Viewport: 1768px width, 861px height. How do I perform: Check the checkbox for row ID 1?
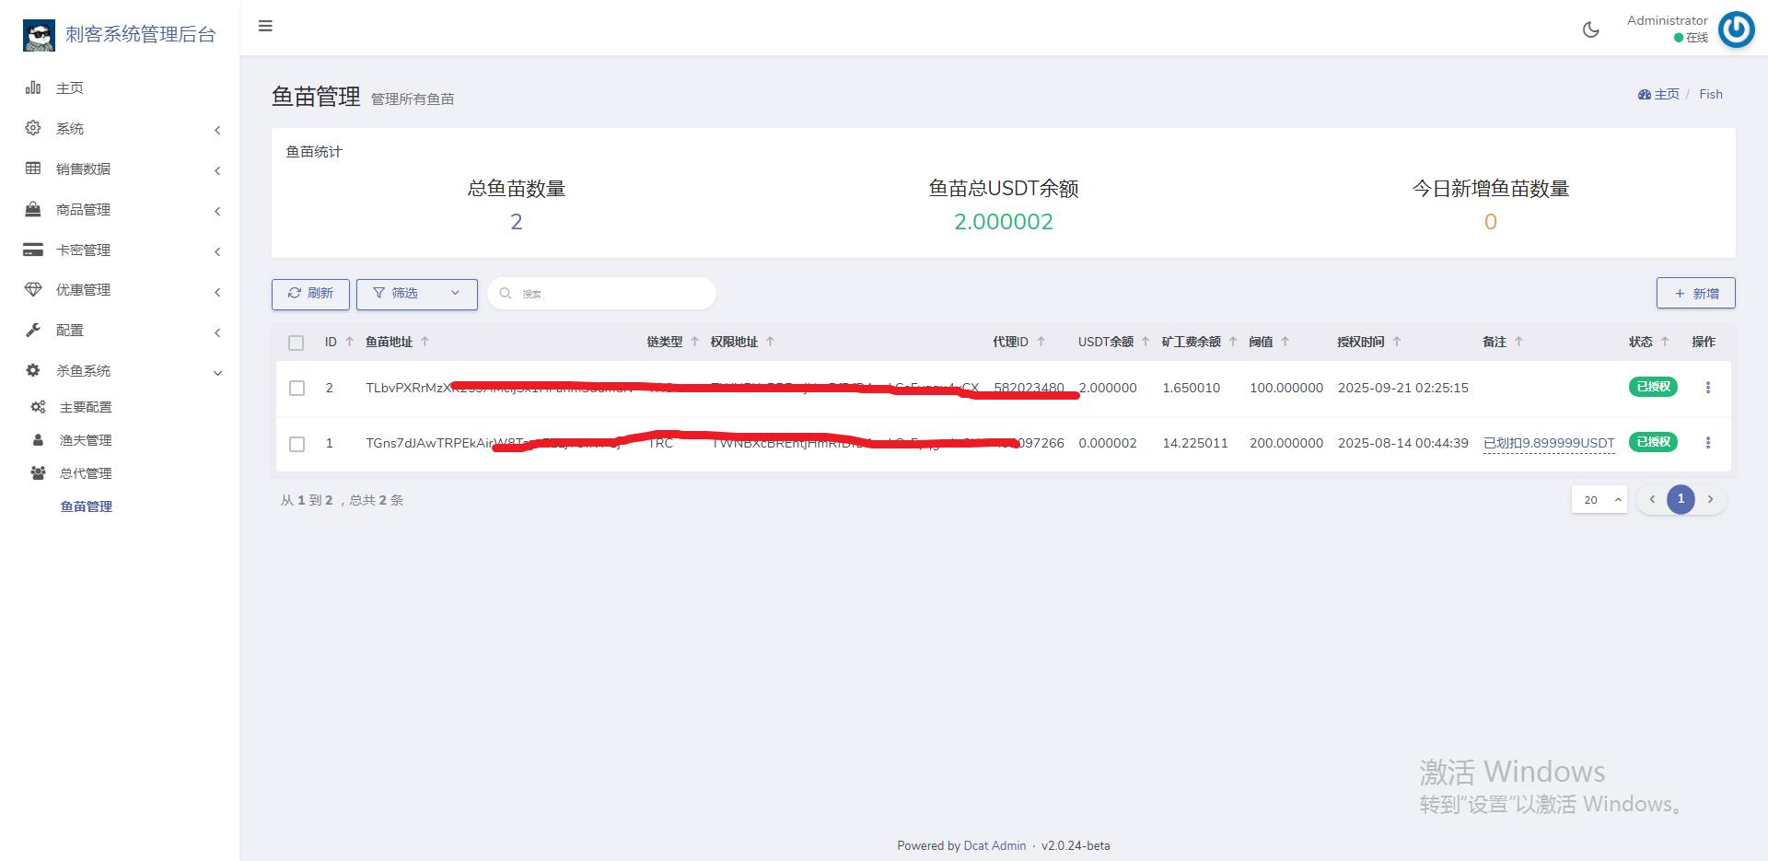tap(297, 444)
